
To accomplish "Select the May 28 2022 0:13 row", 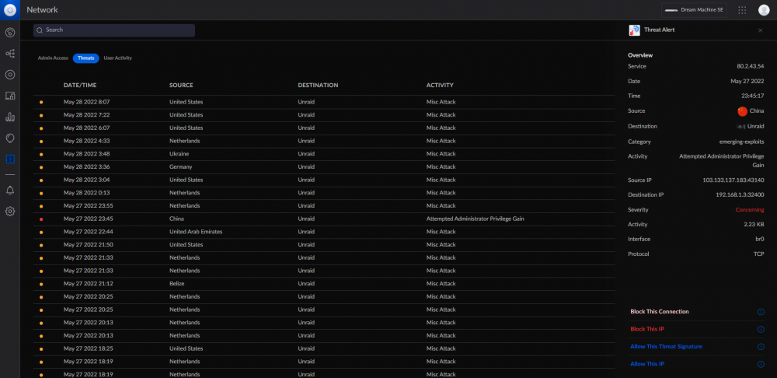I will tap(324, 192).
